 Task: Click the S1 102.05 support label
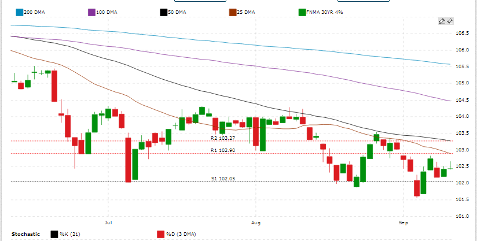click(223, 179)
